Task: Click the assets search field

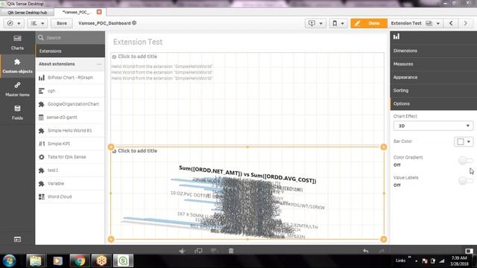Action: point(70,38)
